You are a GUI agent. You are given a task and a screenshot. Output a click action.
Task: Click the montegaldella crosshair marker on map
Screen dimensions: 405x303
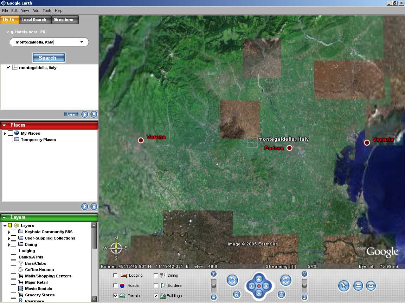point(252,142)
